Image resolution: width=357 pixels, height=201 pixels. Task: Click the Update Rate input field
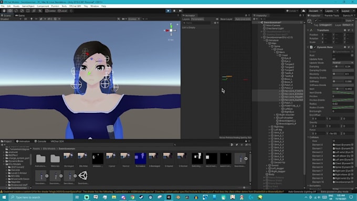coord(343,59)
